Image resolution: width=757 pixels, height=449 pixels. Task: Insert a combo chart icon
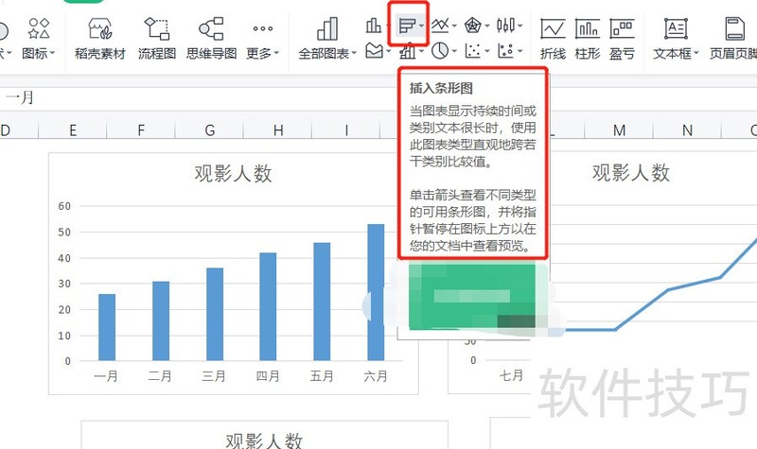coord(408,50)
